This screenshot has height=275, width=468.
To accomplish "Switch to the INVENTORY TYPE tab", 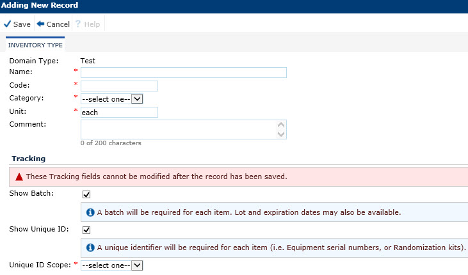I will [x=35, y=46].
